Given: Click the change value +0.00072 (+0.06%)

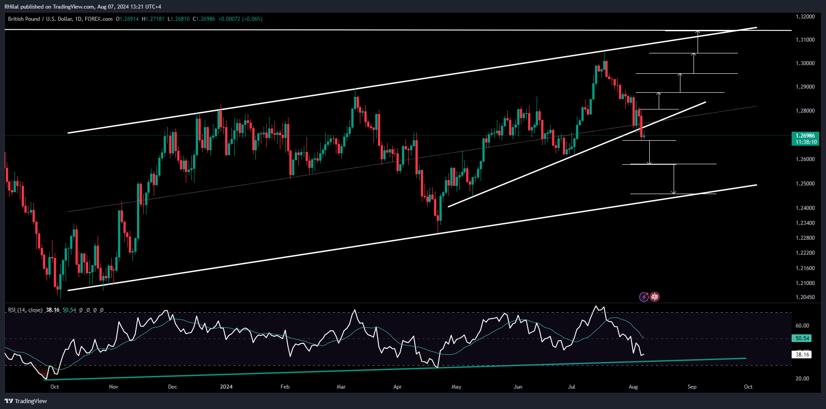Looking at the screenshot, I should click(241, 19).
